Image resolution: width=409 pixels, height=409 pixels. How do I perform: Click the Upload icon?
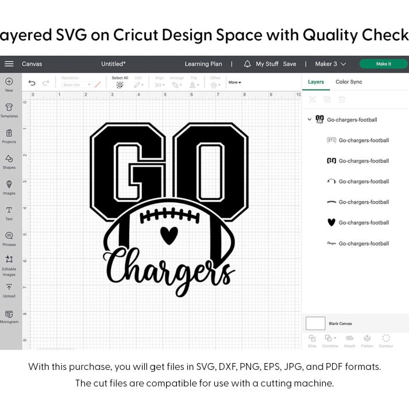tap(9, 287)
